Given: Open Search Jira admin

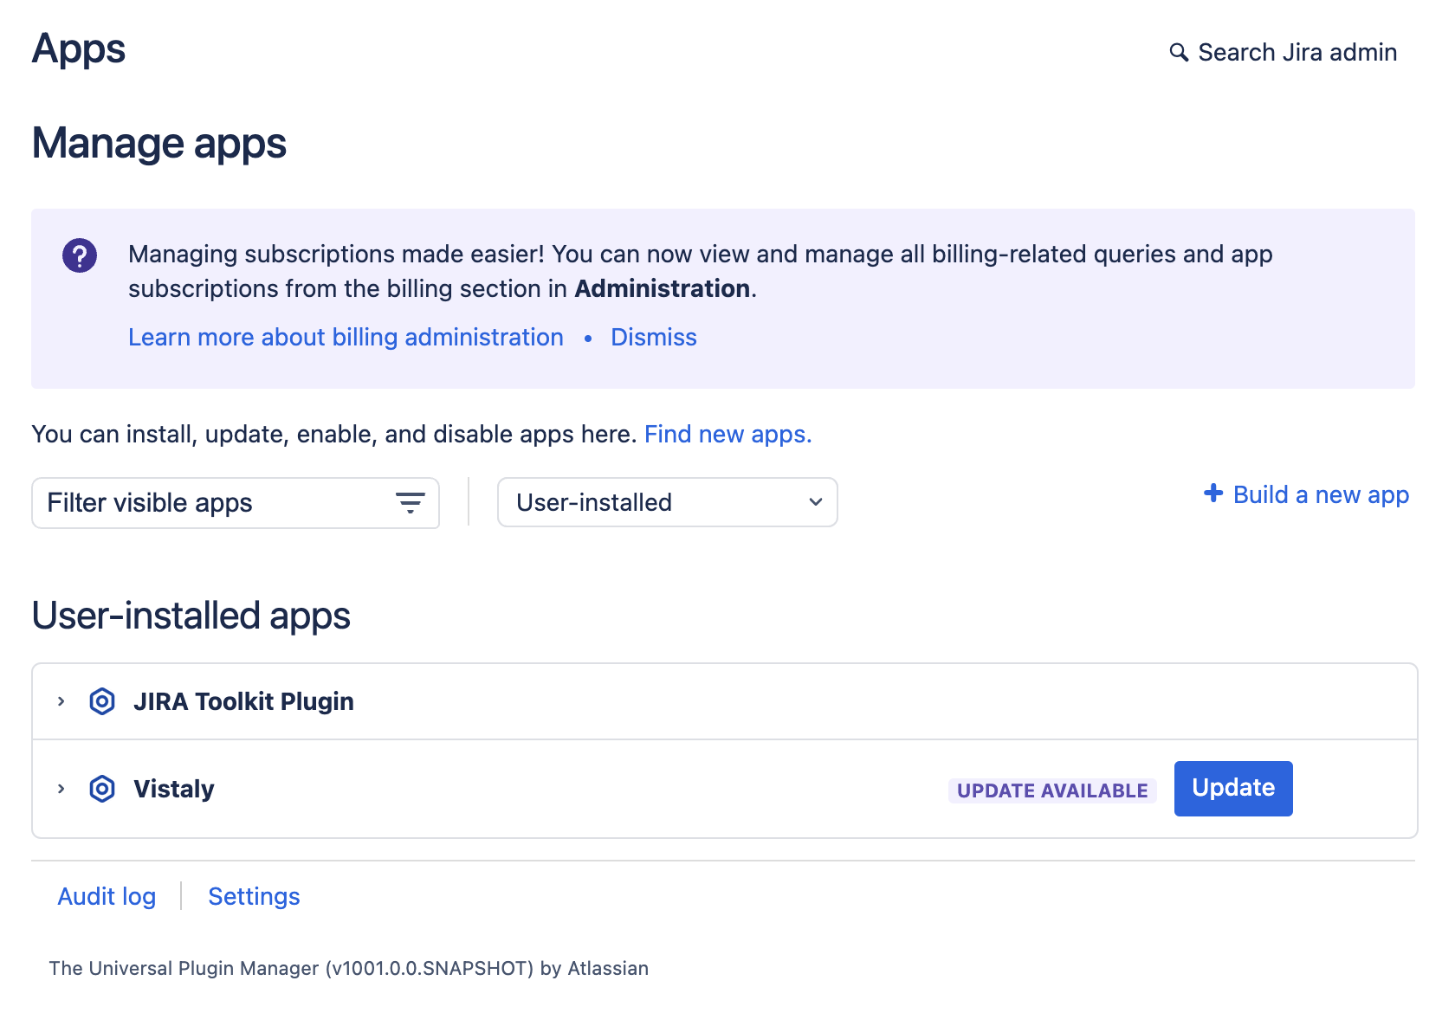Looking at the screenshot, I should pos(1284,52).
